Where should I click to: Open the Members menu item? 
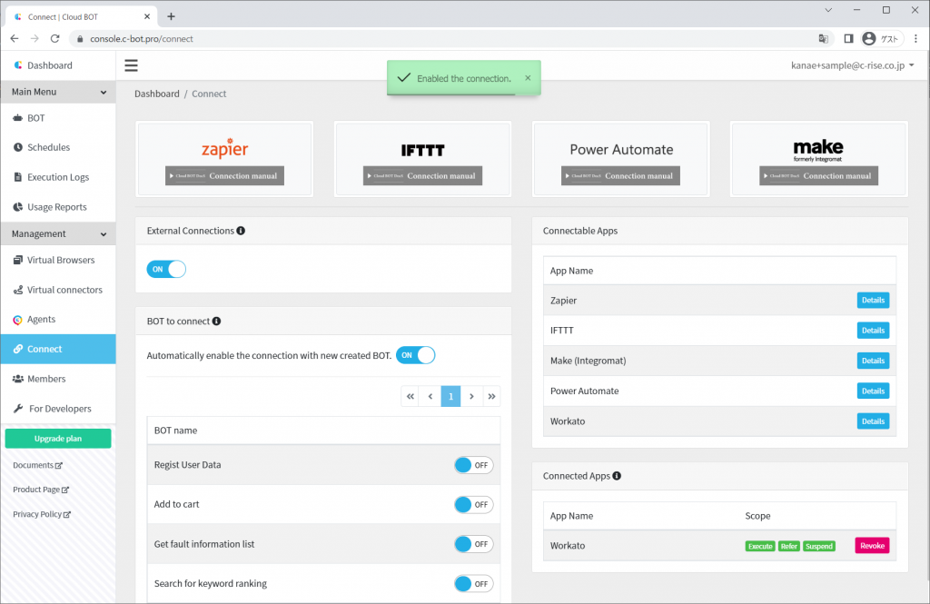(58, 379)
